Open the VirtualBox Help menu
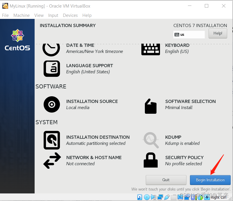The height and width of the screenshot is (201, 233). click(x=87, y=15)
